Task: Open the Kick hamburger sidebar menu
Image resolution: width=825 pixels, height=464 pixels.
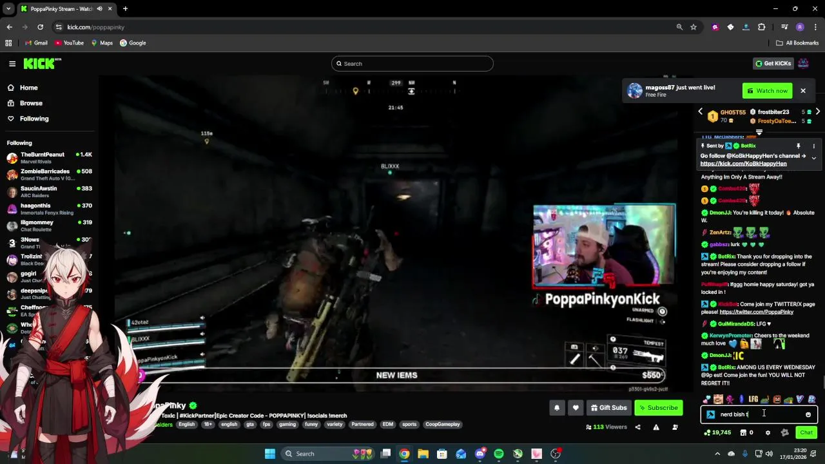Action: point(12,63)
